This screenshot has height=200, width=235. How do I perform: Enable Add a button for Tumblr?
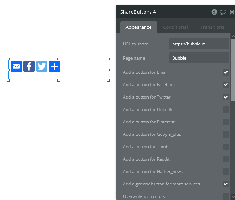225,147
